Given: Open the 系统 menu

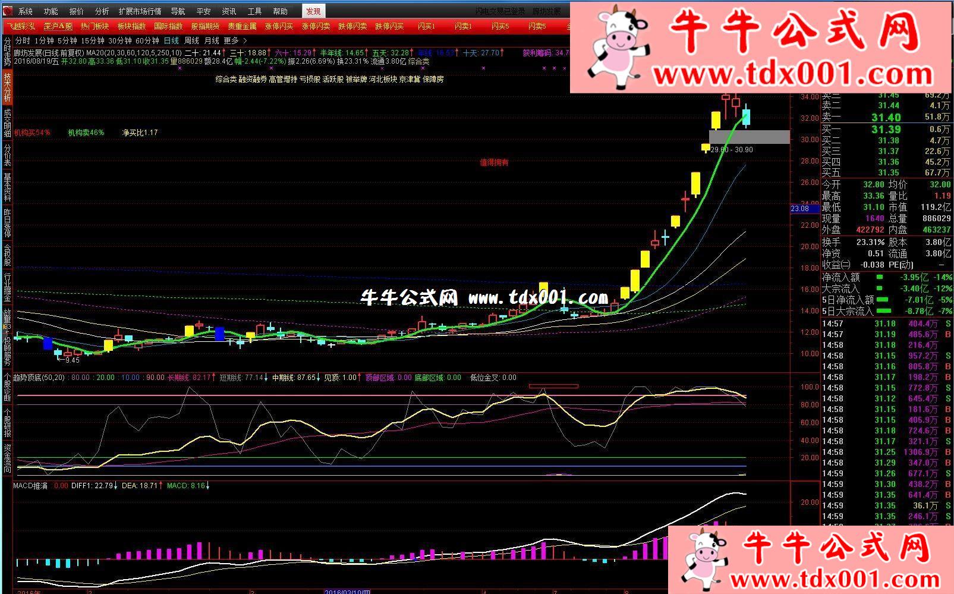Looking at the screenshot, I should click(x=26, y=11).
